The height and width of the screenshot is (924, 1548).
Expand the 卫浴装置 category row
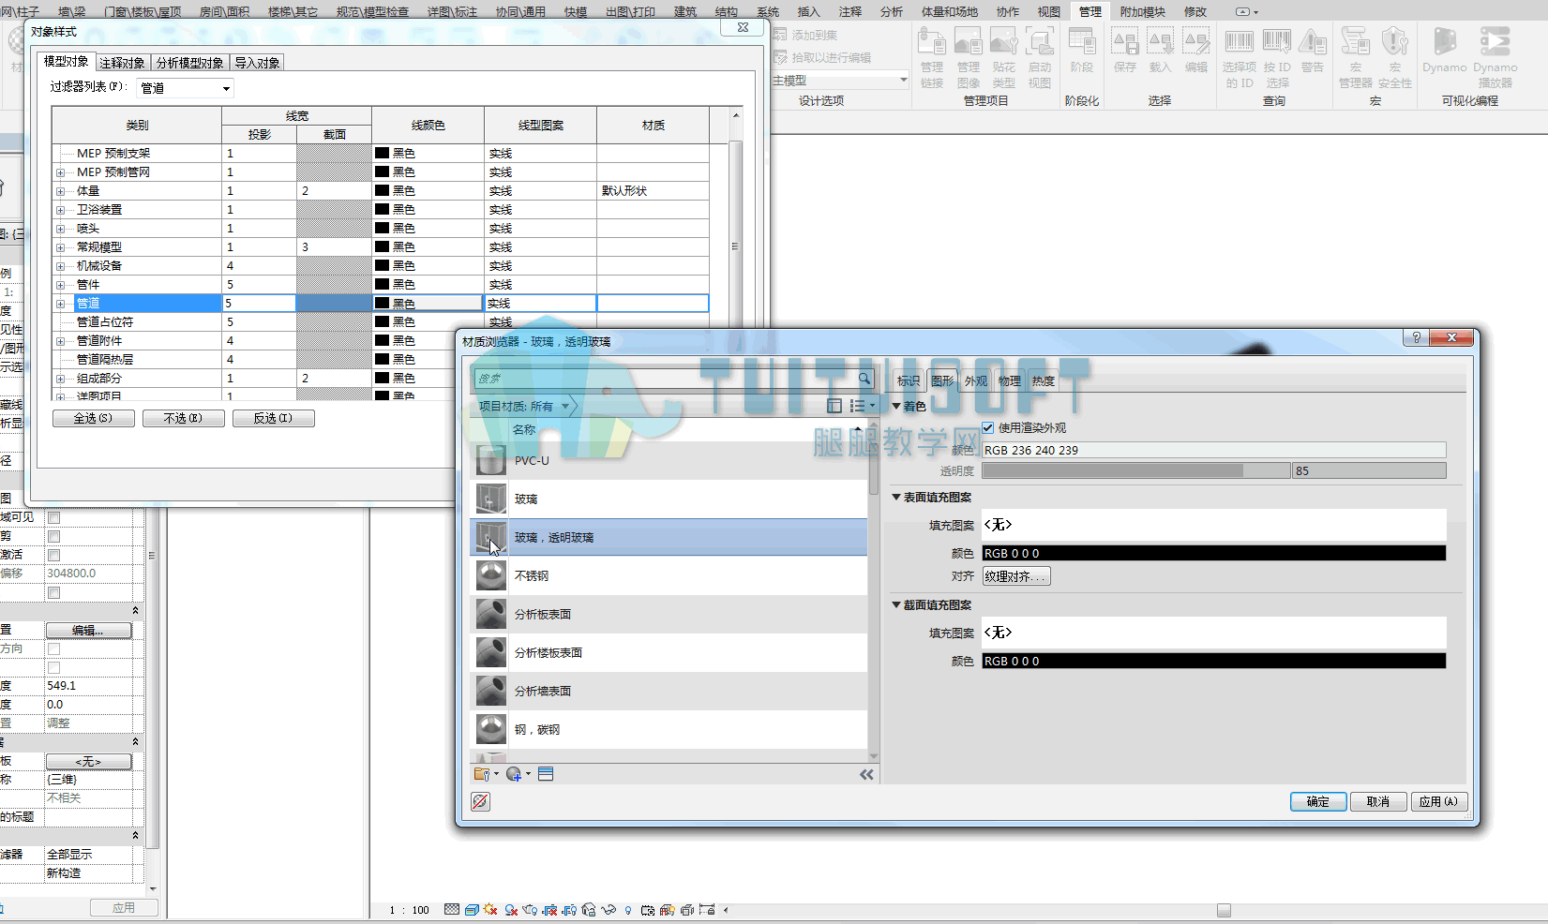[x=60, y=210]
